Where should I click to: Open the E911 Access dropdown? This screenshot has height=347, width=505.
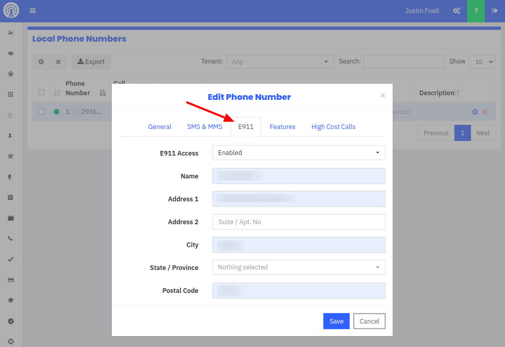pos(299,153)
